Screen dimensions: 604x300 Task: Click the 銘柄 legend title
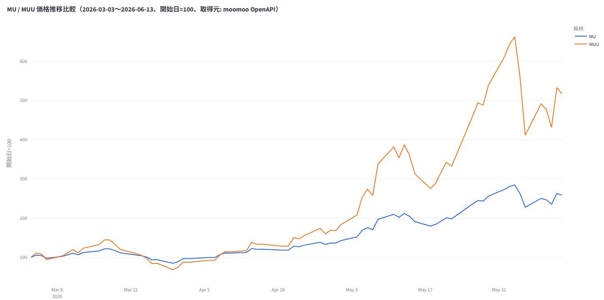(579, 29)
